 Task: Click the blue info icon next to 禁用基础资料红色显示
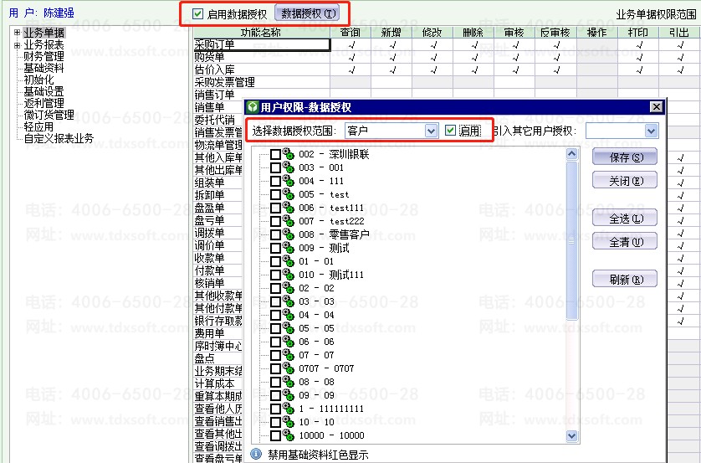pyautogui.click(x=256, y=454)
